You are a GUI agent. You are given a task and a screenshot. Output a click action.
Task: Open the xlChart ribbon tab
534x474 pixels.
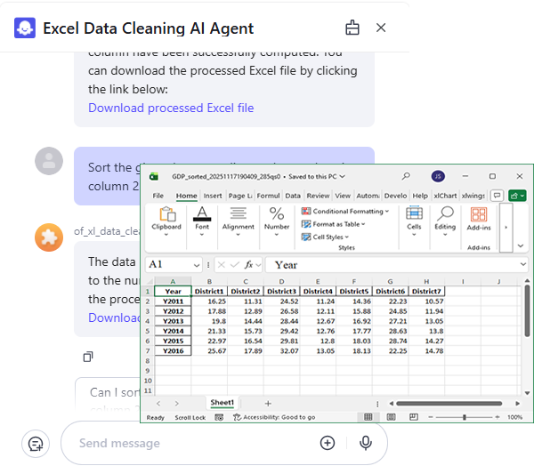pyautogui.click(x=445, y=196)
